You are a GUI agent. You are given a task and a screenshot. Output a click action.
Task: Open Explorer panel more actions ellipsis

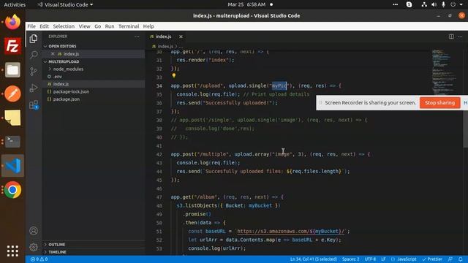[x=137, y=37]
